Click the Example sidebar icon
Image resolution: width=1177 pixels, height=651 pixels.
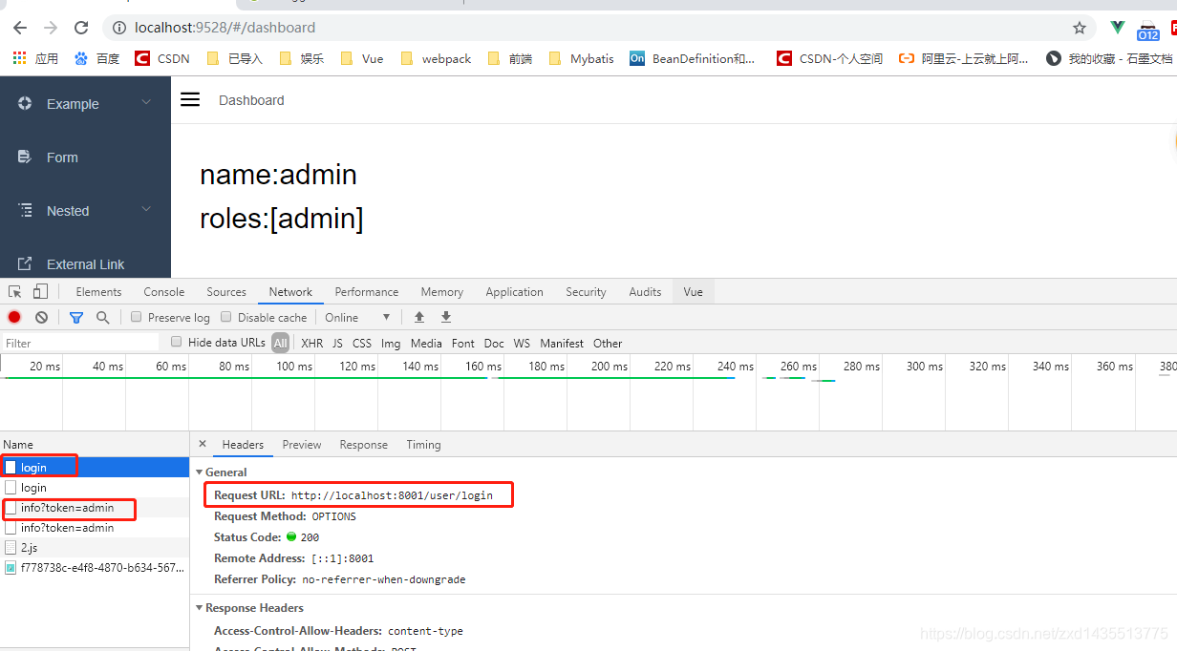(25, 103)
